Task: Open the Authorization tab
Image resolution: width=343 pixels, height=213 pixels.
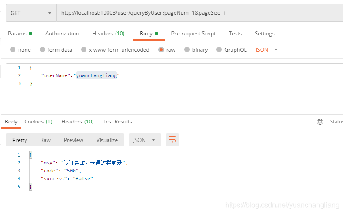Action: 62,34
